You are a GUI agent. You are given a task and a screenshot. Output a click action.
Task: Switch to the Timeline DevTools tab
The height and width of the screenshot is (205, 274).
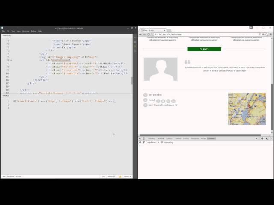(x=178, y=138)
